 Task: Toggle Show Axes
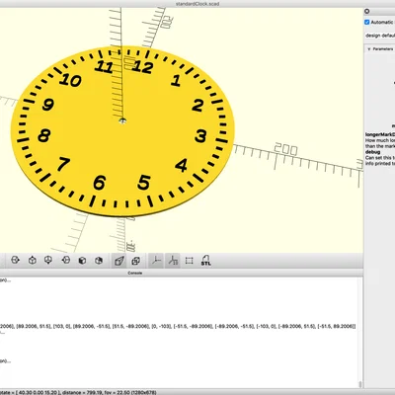[x=156, y=261]
